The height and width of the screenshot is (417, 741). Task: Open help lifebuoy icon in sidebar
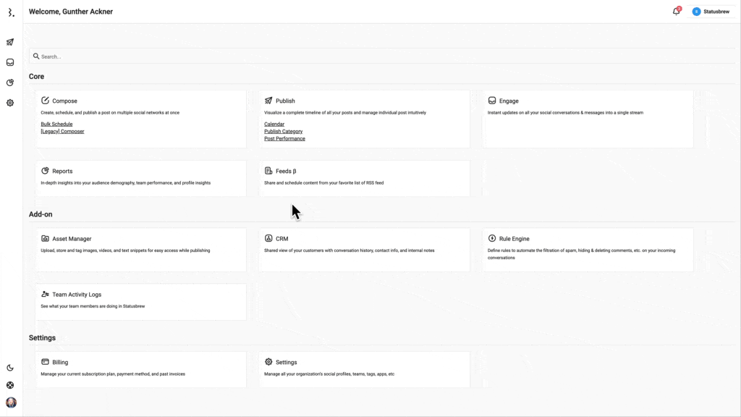click(x=10, y=385)
